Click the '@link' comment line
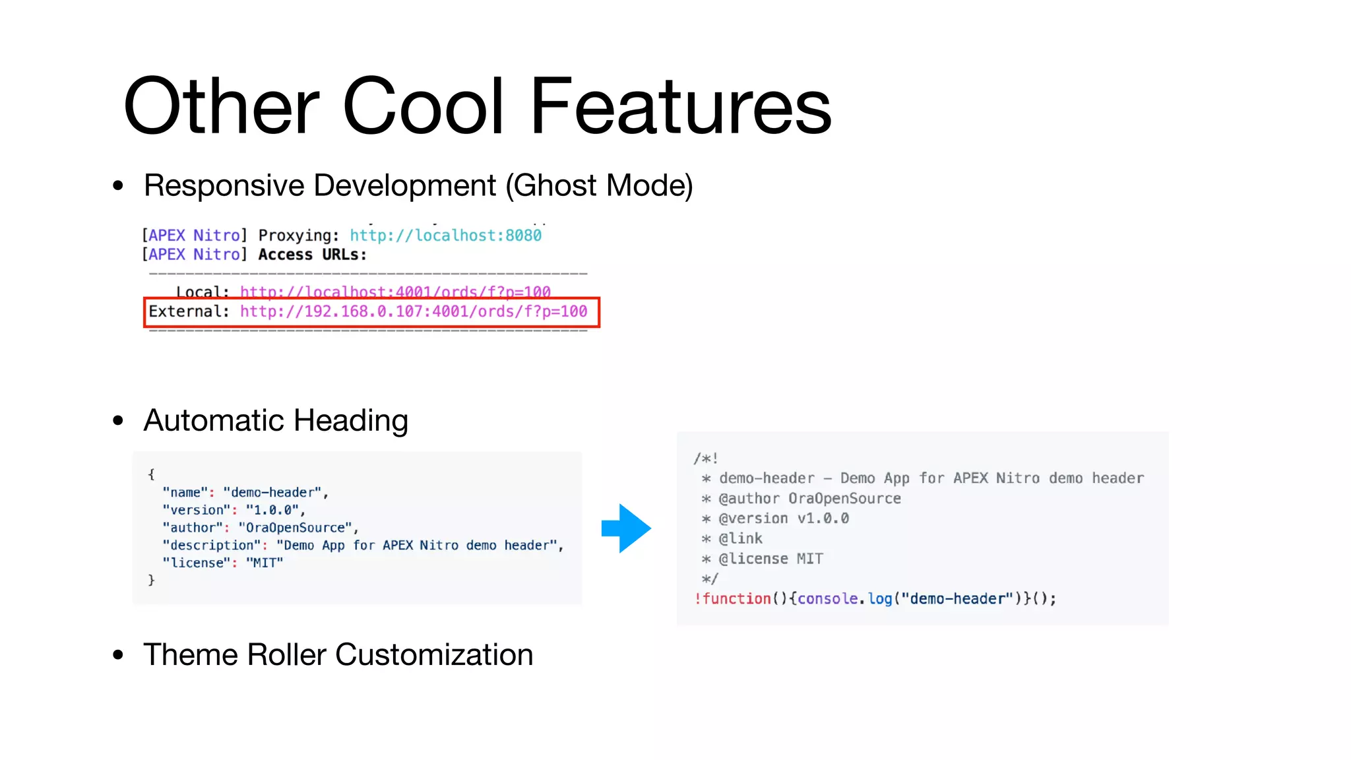Image resolution: width=1351 pixels, height=760 pixels. 732,538
